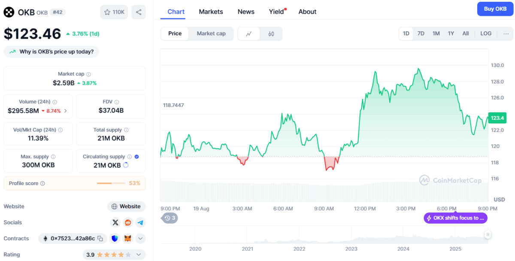Viewport: 515px width, 261px height.
Task: Click the $295.58M volume value
Action: pyautogui.click(x=23, y=111)
